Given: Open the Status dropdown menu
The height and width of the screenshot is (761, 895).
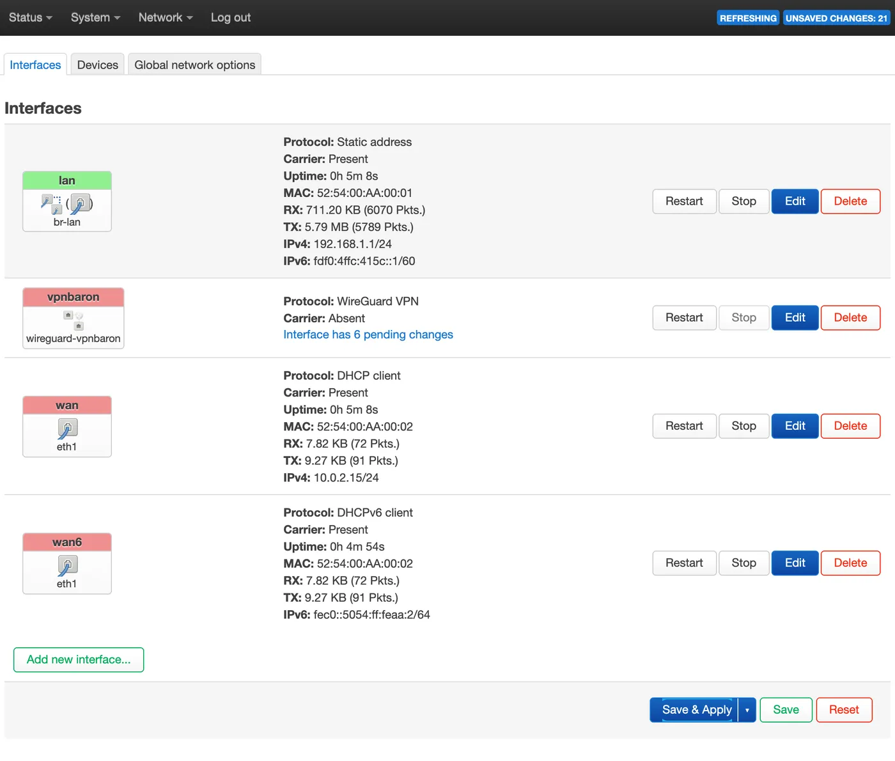Looking at the screenshot, I should (x=31, y=18).
